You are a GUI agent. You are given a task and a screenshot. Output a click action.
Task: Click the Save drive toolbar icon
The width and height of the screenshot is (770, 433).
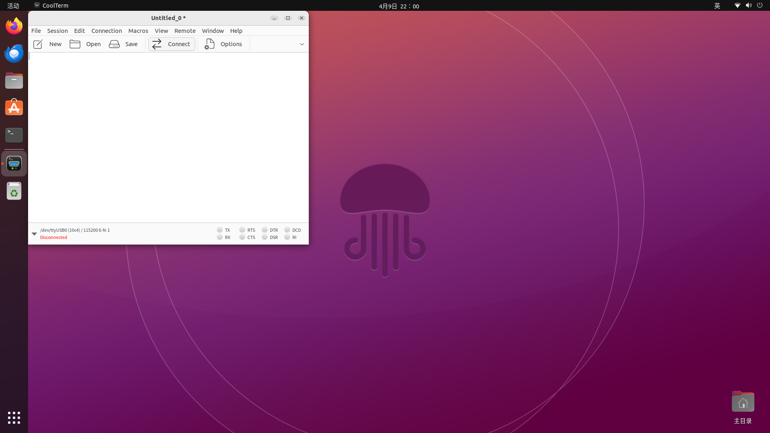pos(114,44)
